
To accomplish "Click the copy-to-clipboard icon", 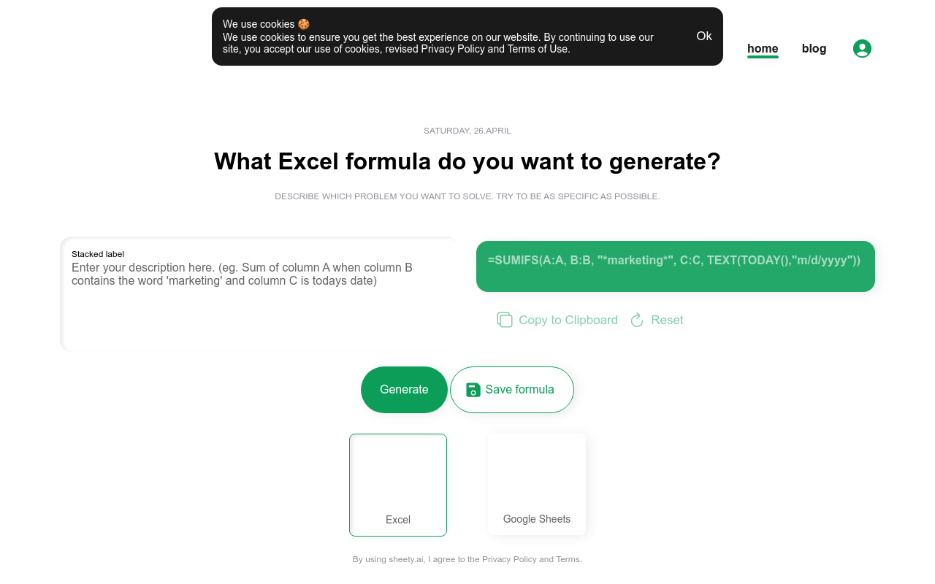I will tap(505, 320).
